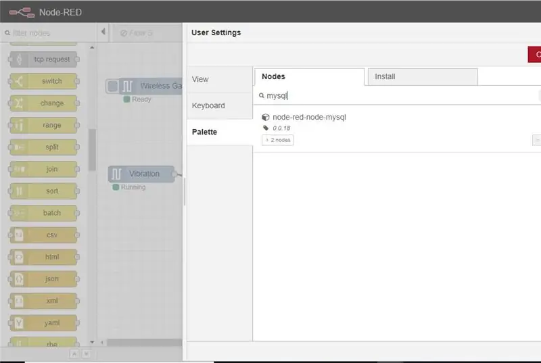Select the range palette node
Screen dimensions: 541x363
tap(44, 125)
